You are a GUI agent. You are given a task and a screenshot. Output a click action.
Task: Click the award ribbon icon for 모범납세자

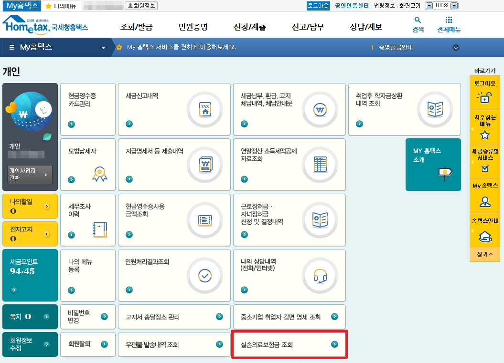point(99,174)
